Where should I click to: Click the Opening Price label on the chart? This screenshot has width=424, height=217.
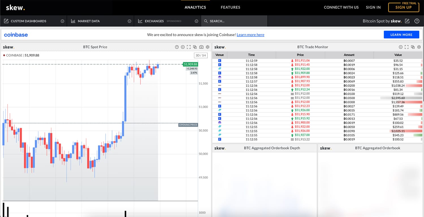coord(188,125)
